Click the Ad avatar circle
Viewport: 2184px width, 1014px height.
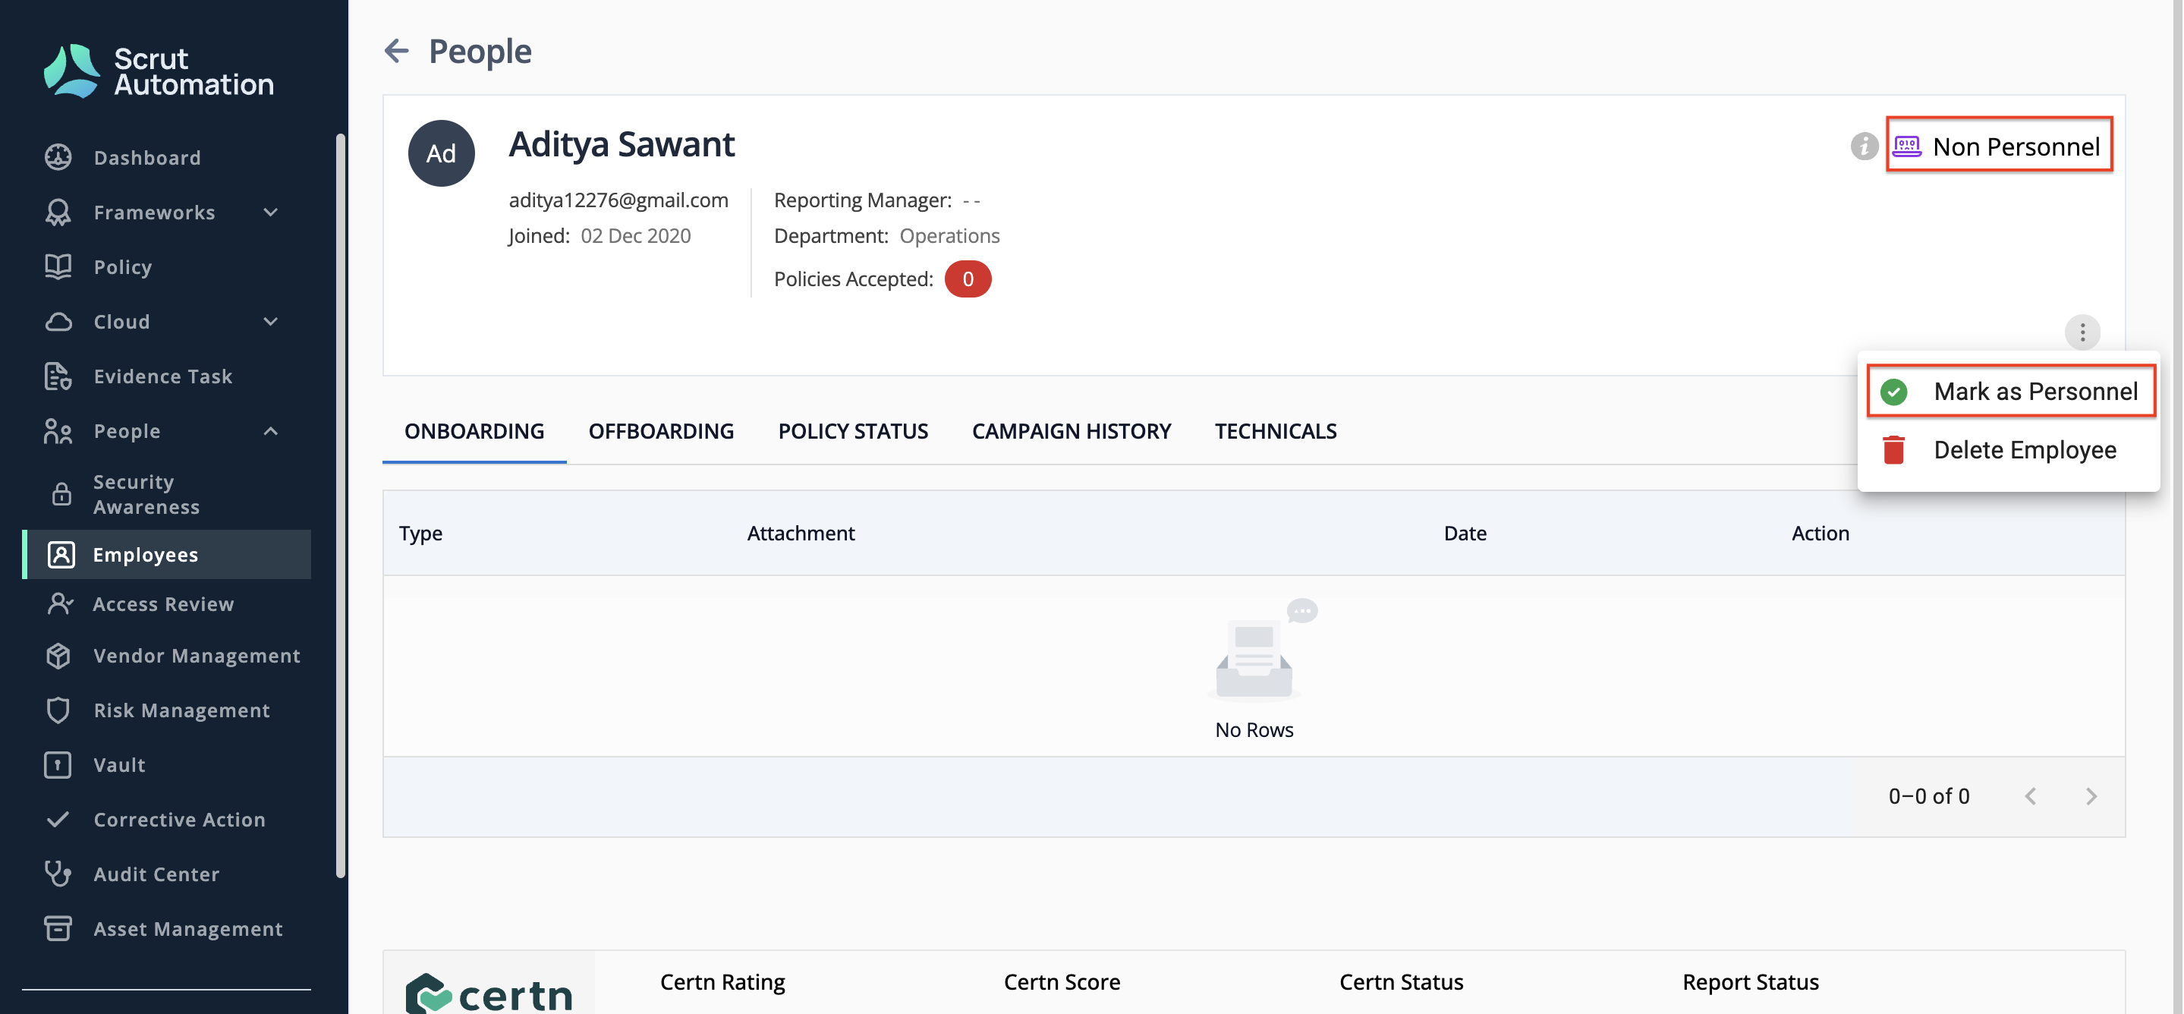pos(441,153)
